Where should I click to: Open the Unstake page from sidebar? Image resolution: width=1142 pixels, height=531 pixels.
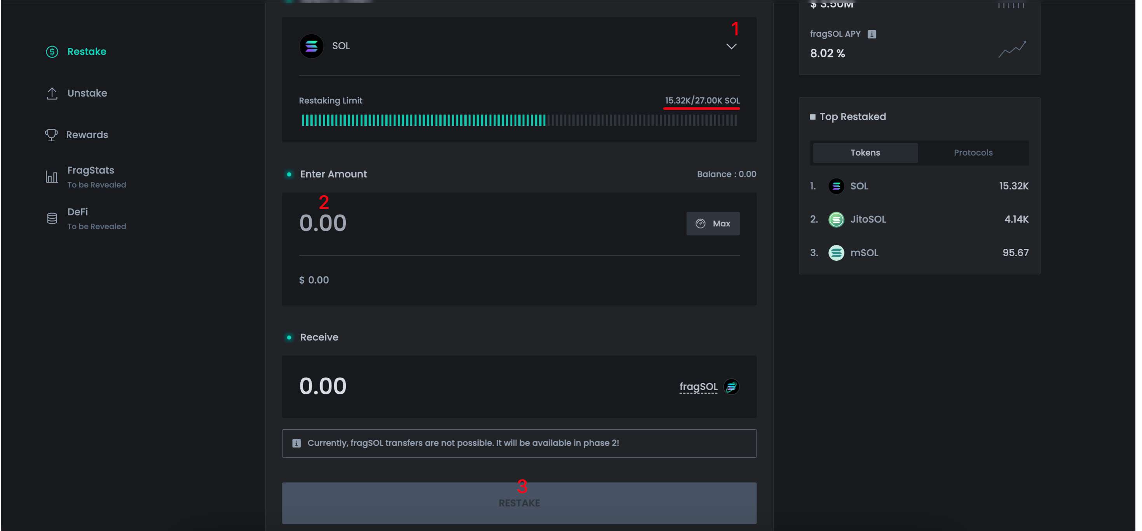tap(87, 94)
